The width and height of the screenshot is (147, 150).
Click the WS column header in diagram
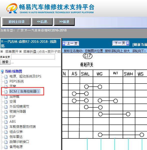[140, 74]
